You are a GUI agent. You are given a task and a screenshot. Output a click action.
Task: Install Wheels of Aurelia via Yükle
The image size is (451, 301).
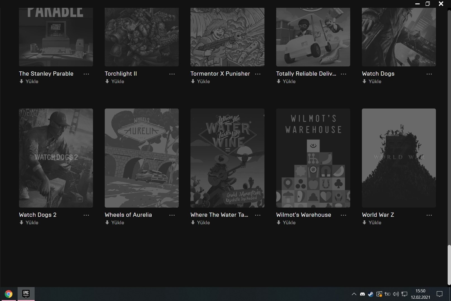tap(114, 223)
